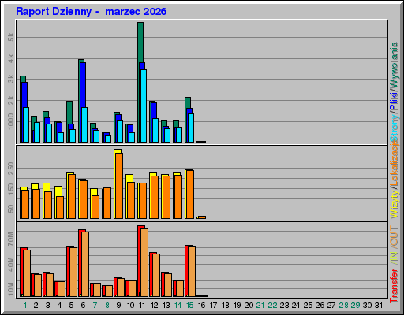Screen dimensions: 404x315
Task: Click day label 31
Action: (379, 306)
